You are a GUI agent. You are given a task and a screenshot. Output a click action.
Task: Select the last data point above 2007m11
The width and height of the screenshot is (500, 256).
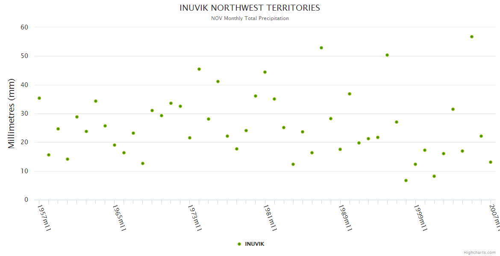(x=491, y=162)
